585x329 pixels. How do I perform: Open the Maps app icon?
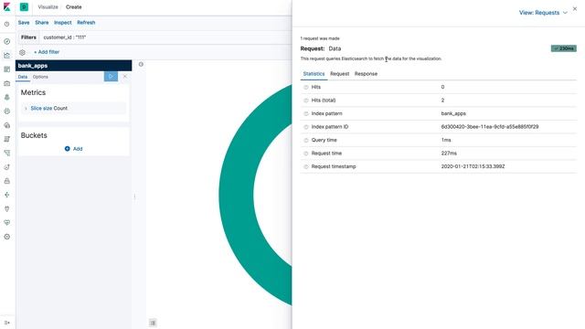pyautogui.click(x=6, y=98)
